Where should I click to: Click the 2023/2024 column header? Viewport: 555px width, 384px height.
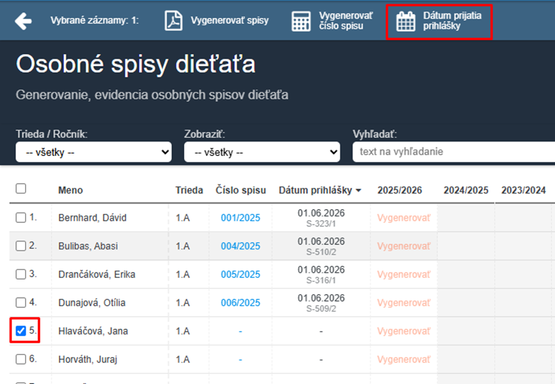tap(523, 190)
